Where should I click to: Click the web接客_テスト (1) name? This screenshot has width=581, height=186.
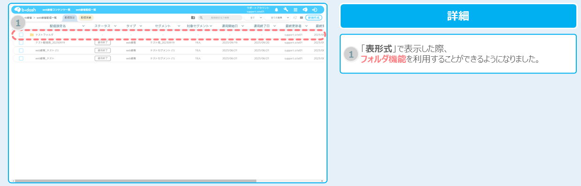tap(47, 50)
